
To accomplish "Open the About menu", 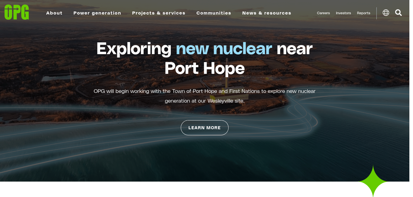I will (x=54, y=13).
